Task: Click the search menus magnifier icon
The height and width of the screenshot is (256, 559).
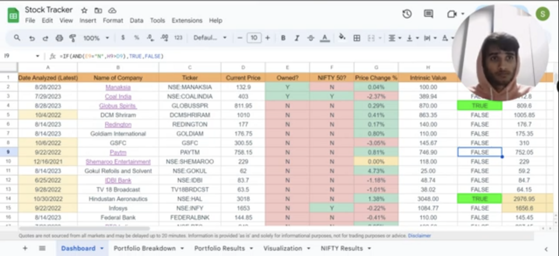Action: tap(17, 38)
